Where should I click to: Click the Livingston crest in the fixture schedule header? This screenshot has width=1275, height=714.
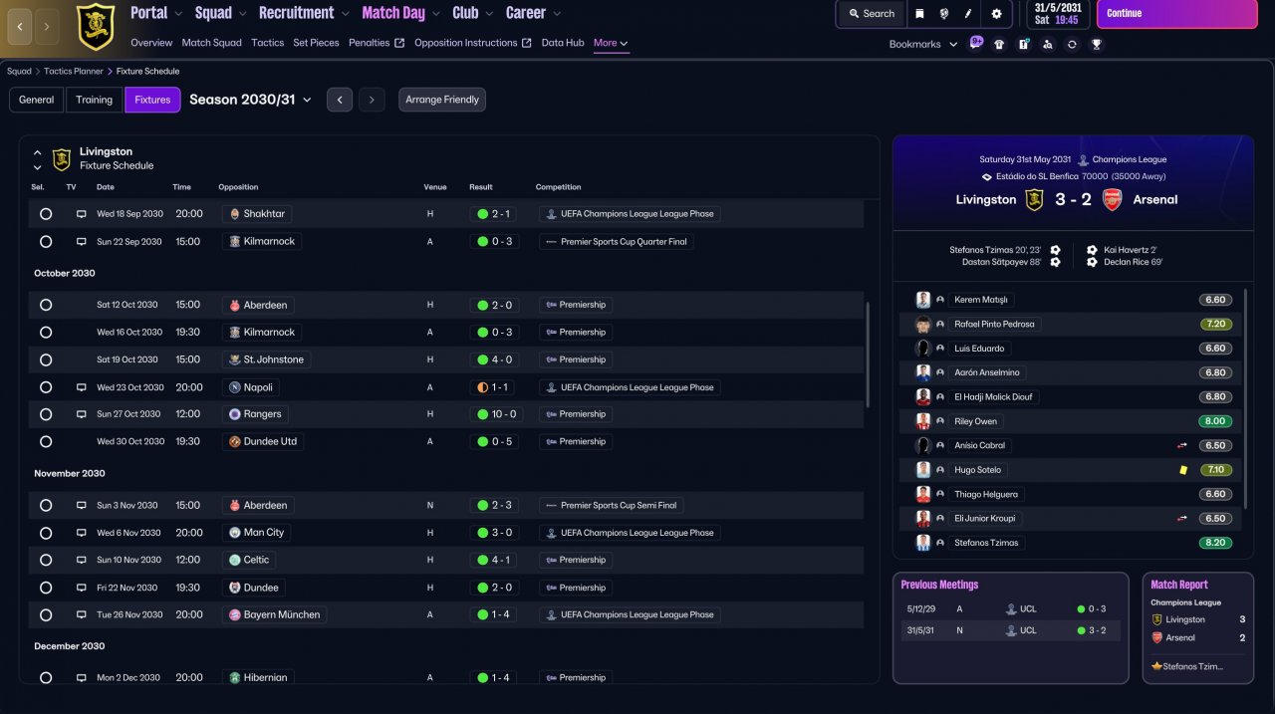62,158
